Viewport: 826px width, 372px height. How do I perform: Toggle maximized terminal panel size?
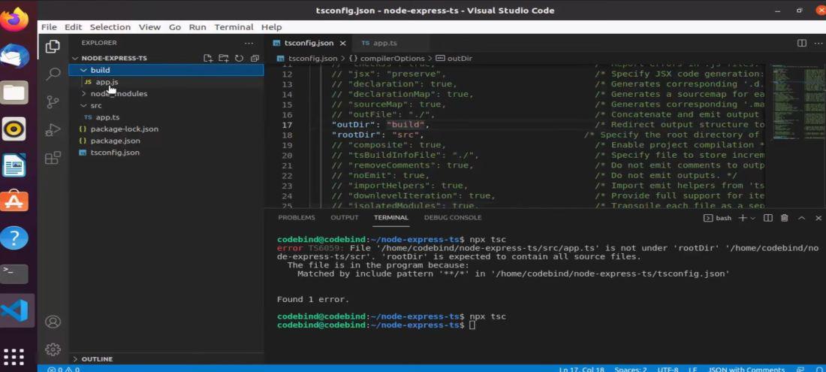[x=800, y=218]
